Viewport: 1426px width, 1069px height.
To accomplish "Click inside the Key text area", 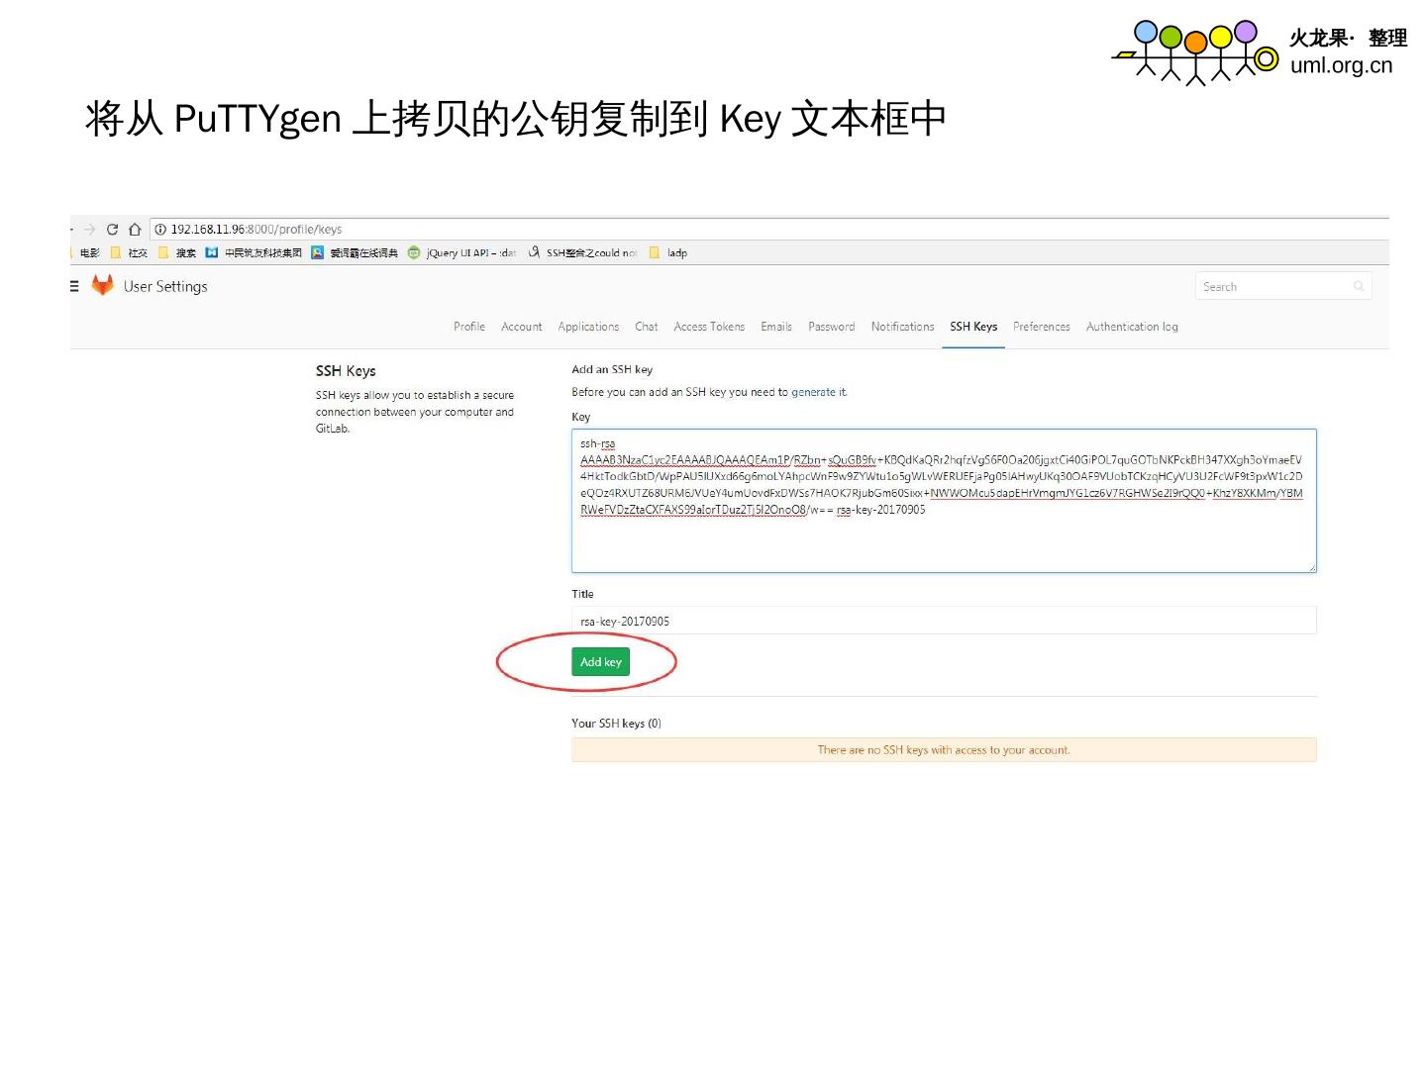I will click(x=944, y=501).
